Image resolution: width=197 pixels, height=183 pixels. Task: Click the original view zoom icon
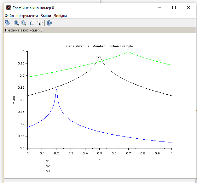(x=24, y=23)
